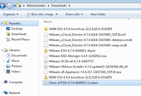Collapse the Libraries group triangle
This screenshot has height=96, width=141.
(2, 50)
